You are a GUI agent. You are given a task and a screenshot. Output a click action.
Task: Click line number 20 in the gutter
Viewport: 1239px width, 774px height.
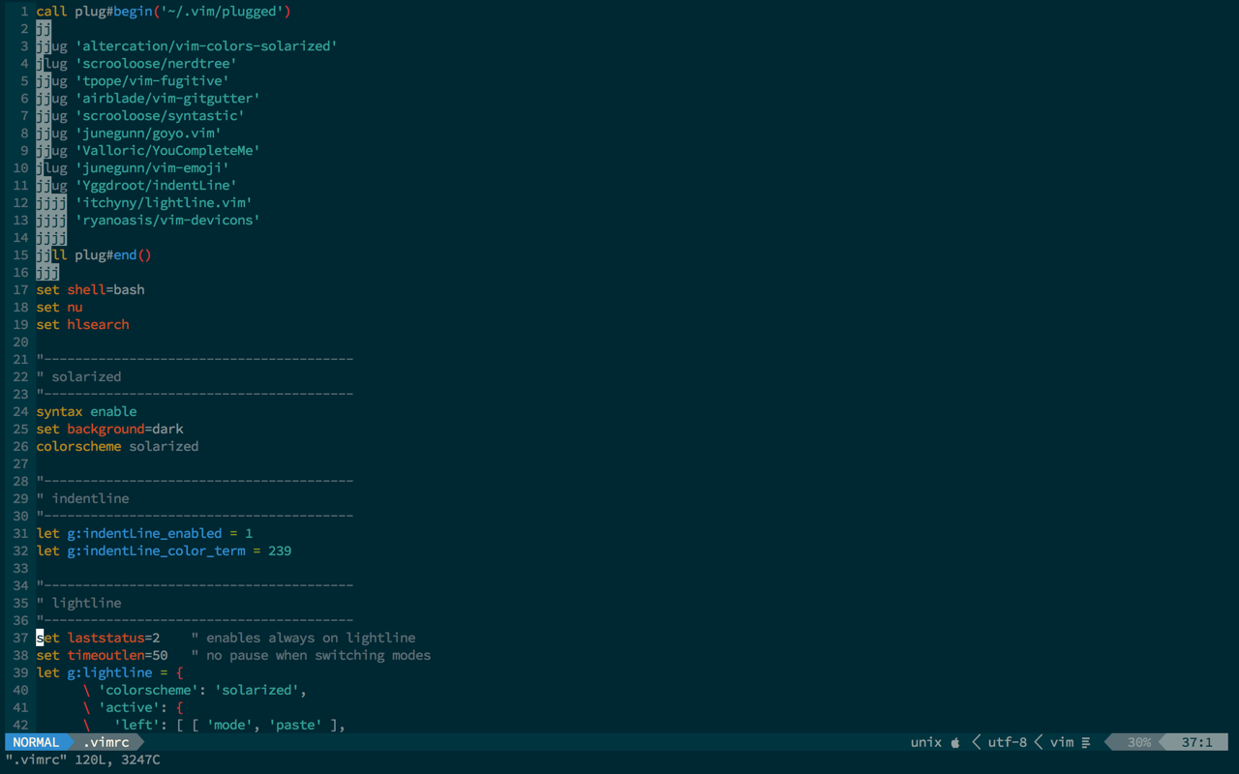pyautogui.click(x=21, y=342)
